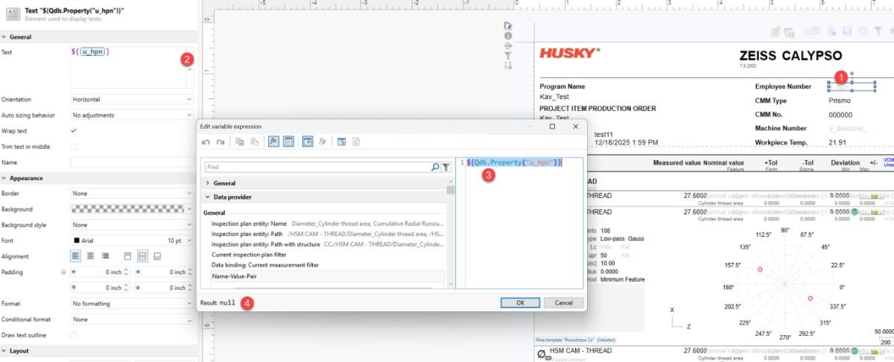Collapse the Data provider section

point(207,197)
